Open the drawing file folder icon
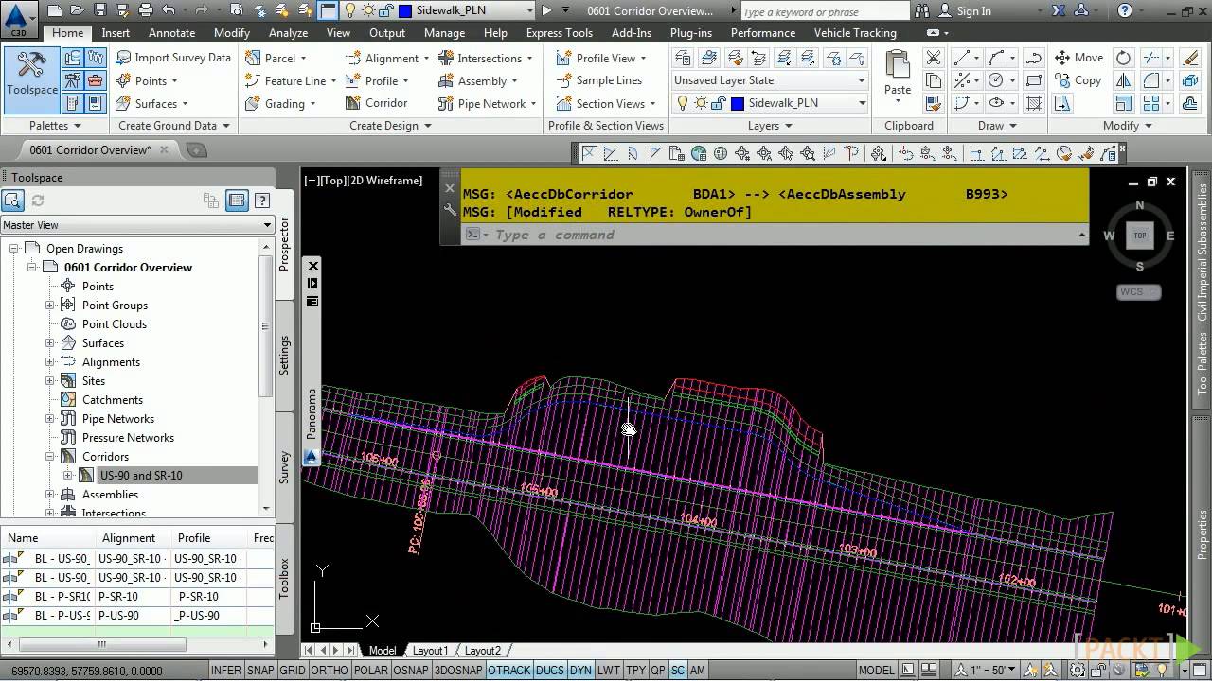The image size is (1212, 681). point(78,10)
